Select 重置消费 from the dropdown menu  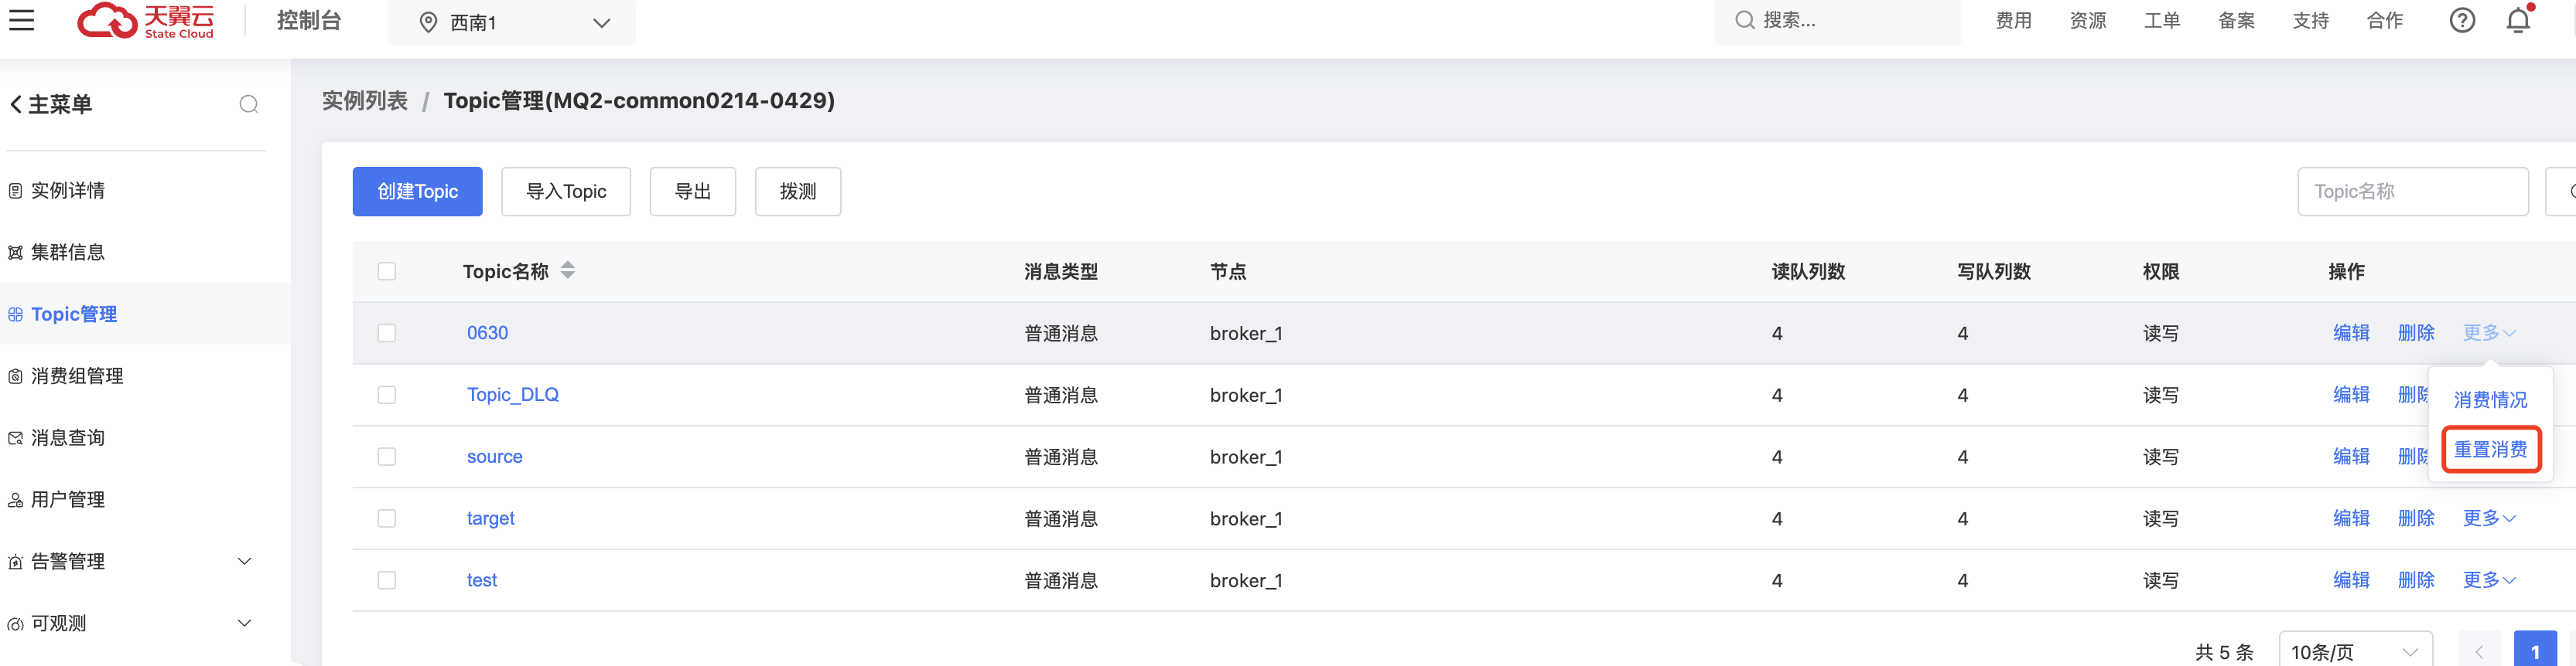coord(2490,450)
